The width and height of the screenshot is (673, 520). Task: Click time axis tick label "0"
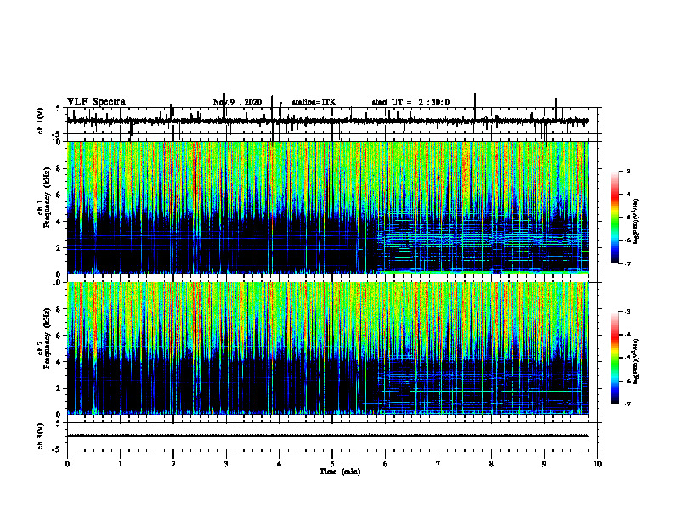(67, 464)
